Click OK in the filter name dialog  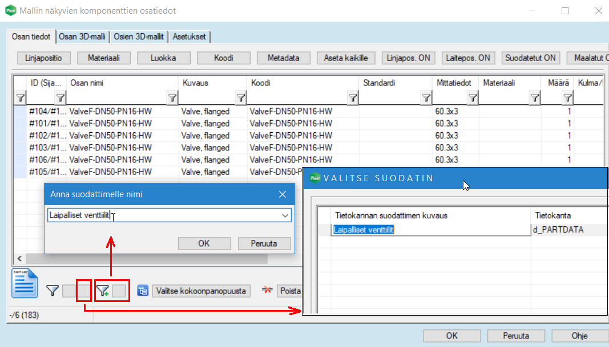204,243
